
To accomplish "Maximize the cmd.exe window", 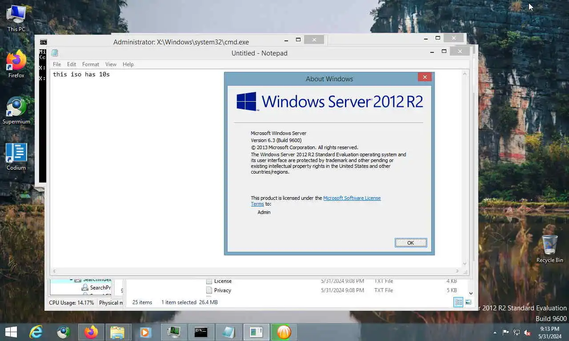I will click(298, 40).
